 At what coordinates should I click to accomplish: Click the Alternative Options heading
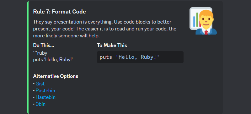click(x=56, y=76)
